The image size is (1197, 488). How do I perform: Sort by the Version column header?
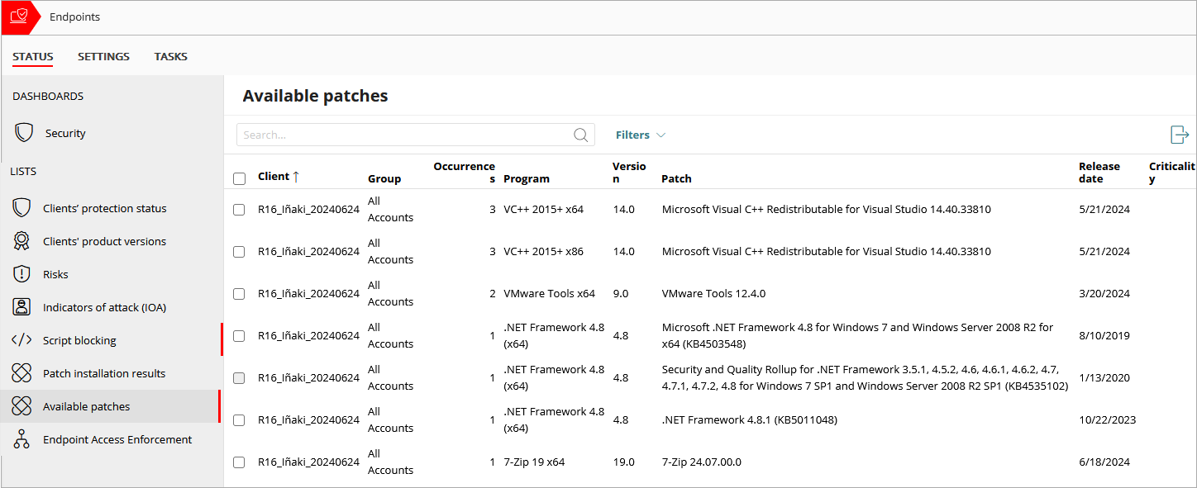629,172
